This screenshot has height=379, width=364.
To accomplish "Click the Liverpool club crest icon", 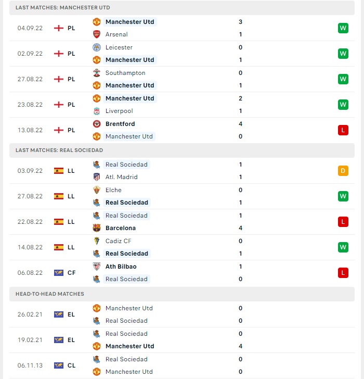I will [97, 111].
